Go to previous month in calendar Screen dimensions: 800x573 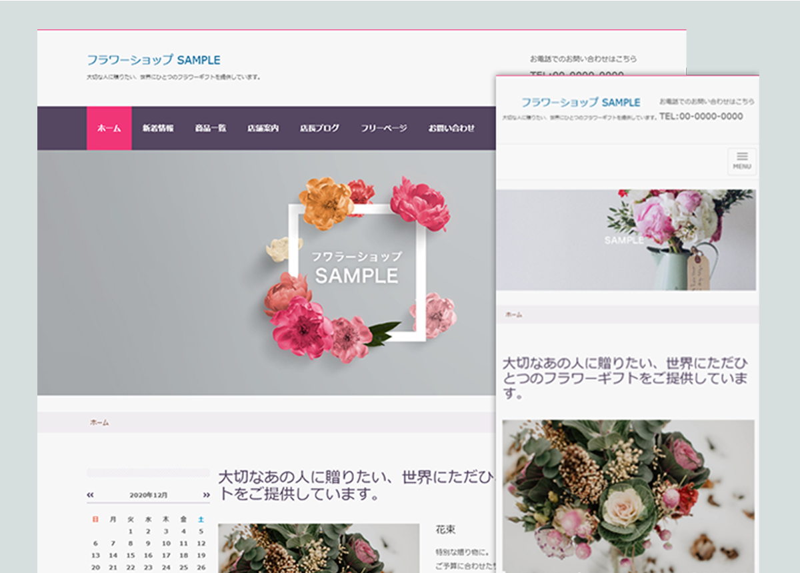pos(91,495)
